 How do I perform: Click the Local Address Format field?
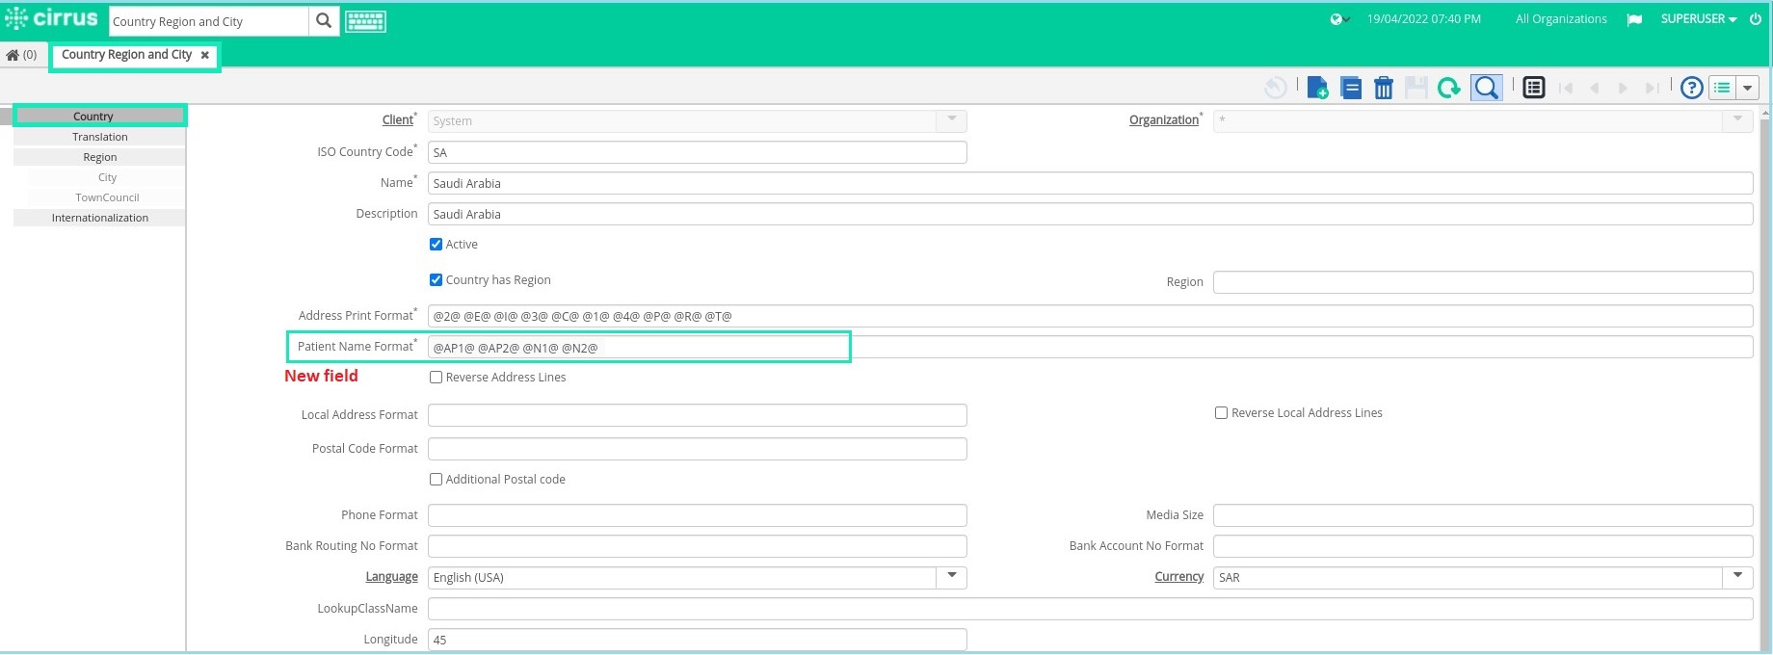click(x=698, y=415)
